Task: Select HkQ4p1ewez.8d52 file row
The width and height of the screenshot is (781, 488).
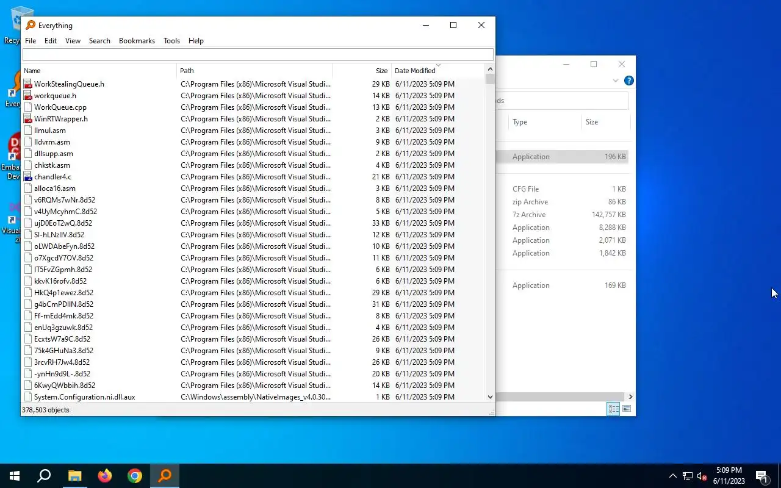Action: tap(253, 293)
